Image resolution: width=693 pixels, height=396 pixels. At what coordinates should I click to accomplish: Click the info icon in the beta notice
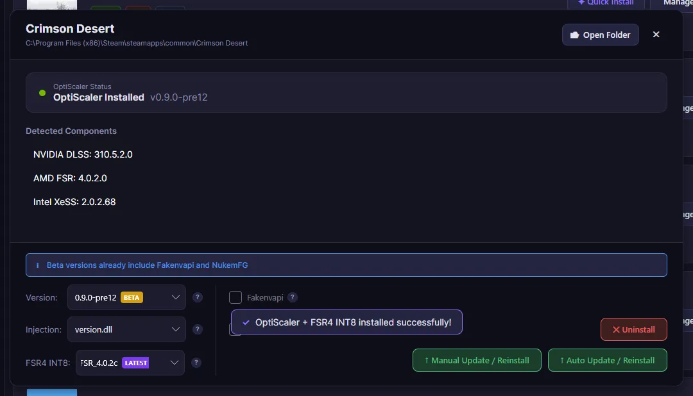click(x=38, y=265)
